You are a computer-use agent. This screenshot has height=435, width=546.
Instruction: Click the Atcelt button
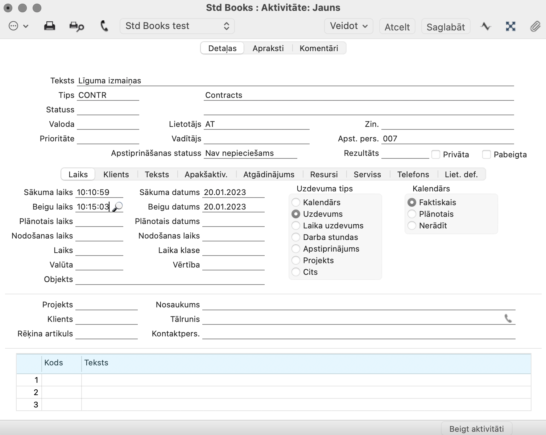(x=397, y=27)
